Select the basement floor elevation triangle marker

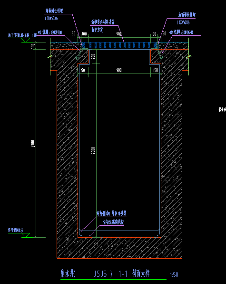(x=26, y=40)
